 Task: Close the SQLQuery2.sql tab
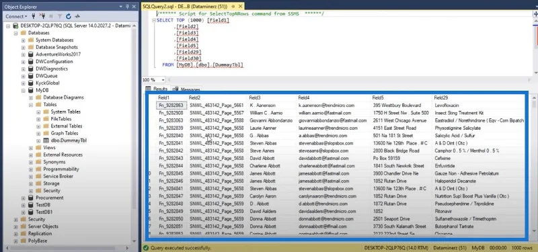pos(240,7)
